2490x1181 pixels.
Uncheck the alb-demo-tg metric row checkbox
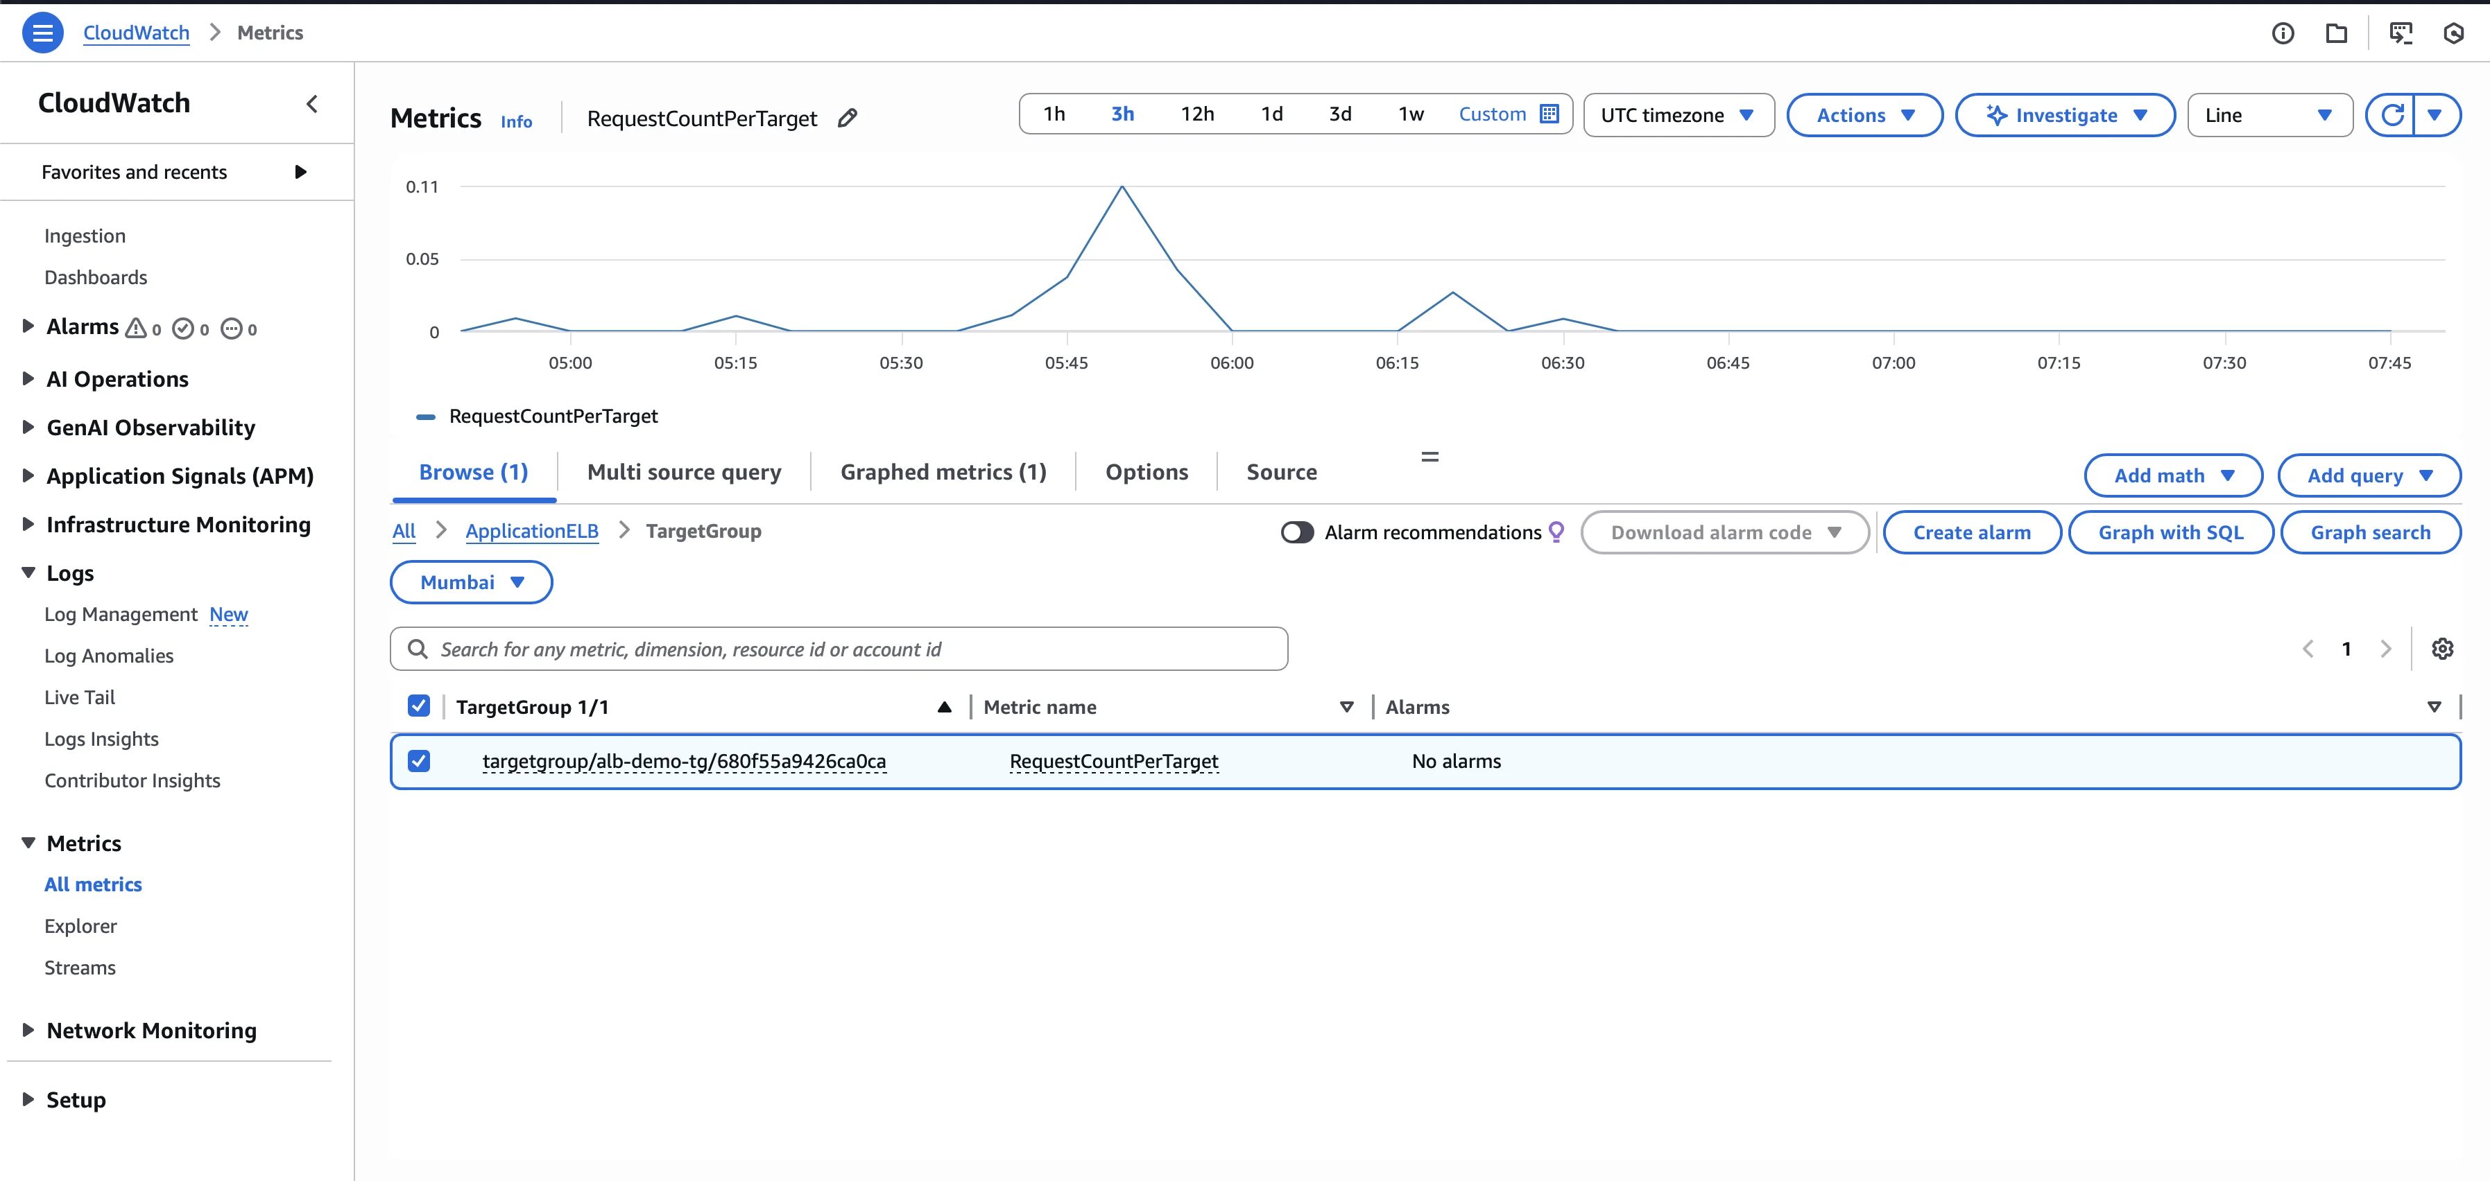coord(418,761)
